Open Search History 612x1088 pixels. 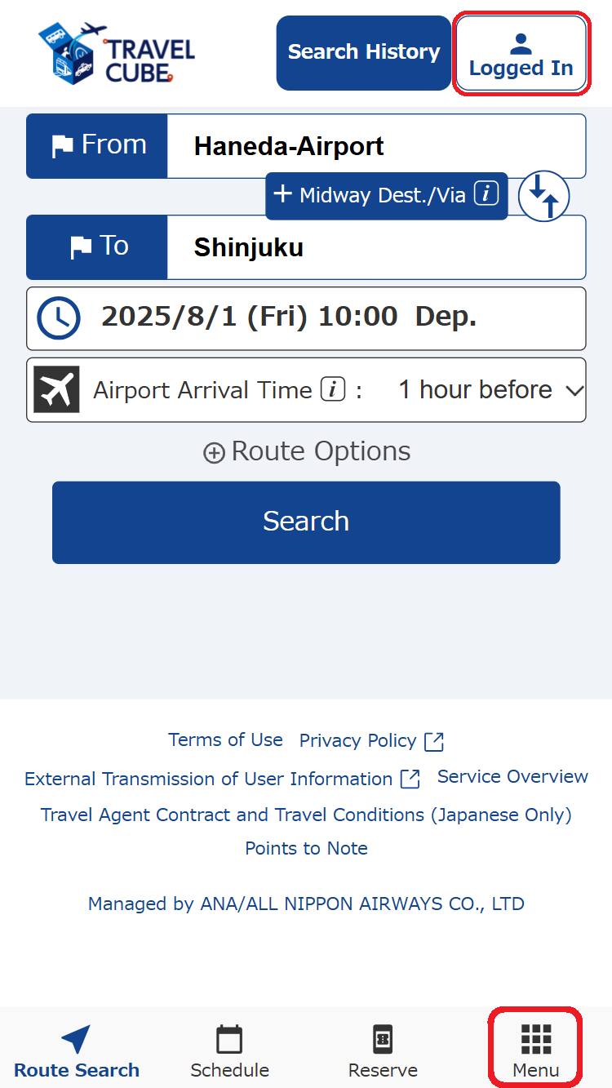pos(364,52)
